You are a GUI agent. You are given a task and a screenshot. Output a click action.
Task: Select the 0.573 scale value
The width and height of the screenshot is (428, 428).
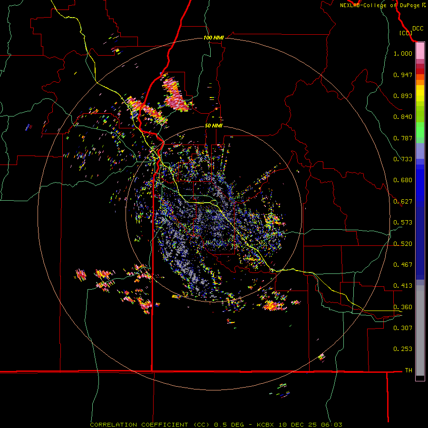(x=403, y=223)
